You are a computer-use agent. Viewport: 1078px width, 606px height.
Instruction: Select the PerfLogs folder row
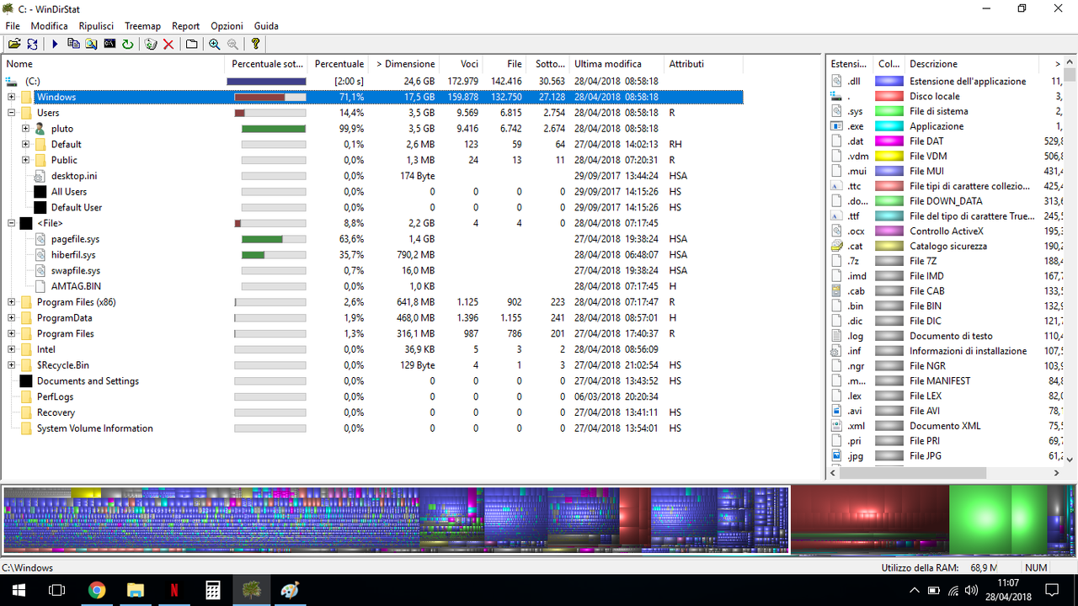[372, 396]
